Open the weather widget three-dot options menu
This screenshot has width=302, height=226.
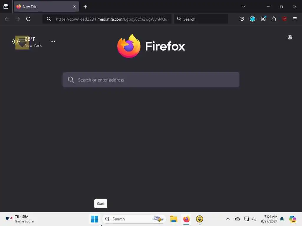pos(52,41)
